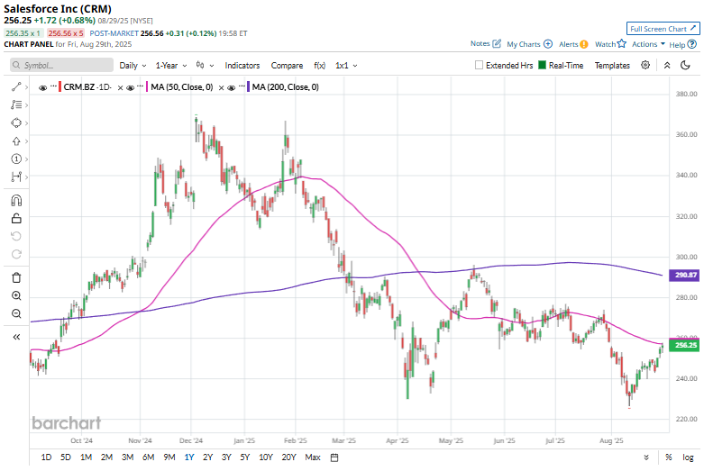Select the 20Y time range
The height and width of the screenshot is (471, 704).
[x=288, y=457]
